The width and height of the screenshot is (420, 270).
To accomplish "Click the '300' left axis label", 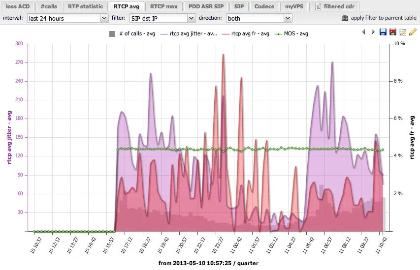I will (19, 43).
